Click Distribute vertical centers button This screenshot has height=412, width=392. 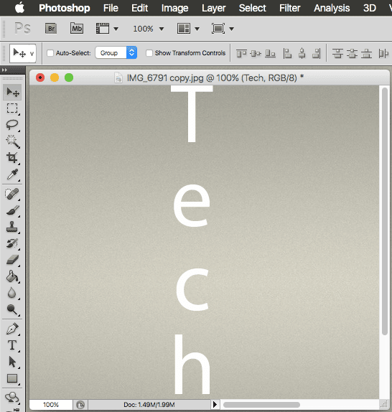point(352,53)
